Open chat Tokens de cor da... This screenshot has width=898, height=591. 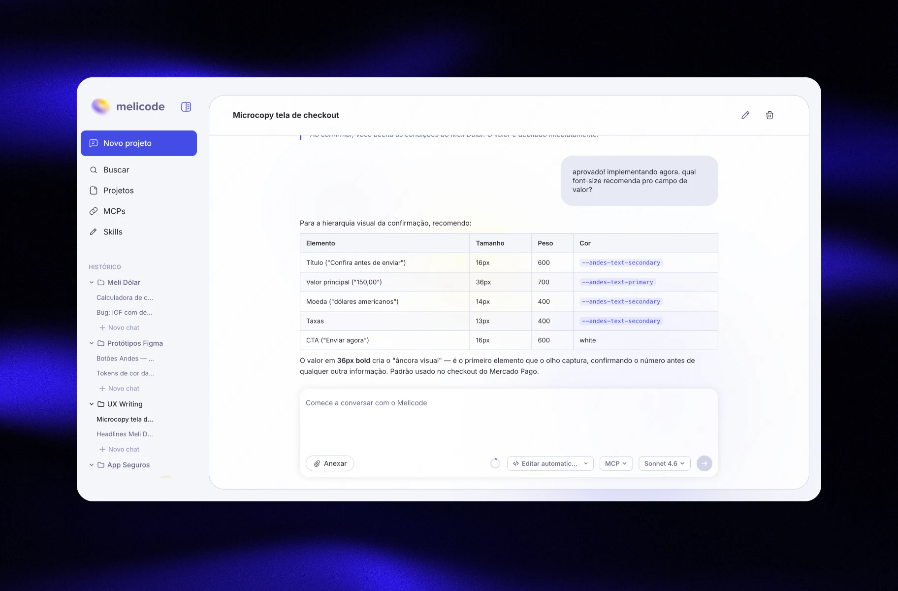coord(125,373)
